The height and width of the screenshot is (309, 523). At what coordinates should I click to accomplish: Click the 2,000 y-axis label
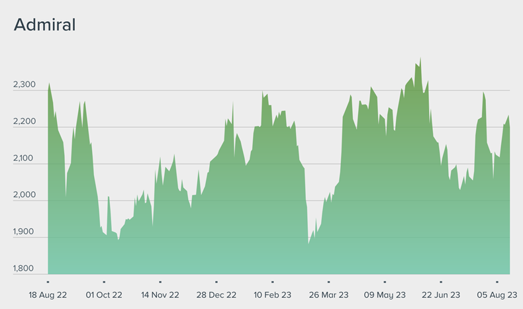[24, 196]
